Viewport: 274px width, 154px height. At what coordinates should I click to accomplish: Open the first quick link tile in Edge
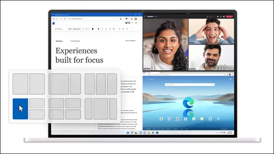click(161, 119)
